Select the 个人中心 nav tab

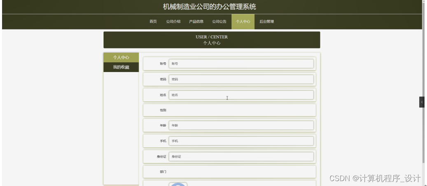coord(243,22)
